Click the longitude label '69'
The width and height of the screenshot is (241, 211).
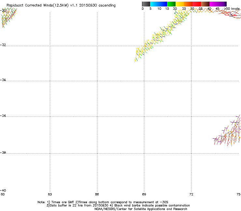click(144, 194)
